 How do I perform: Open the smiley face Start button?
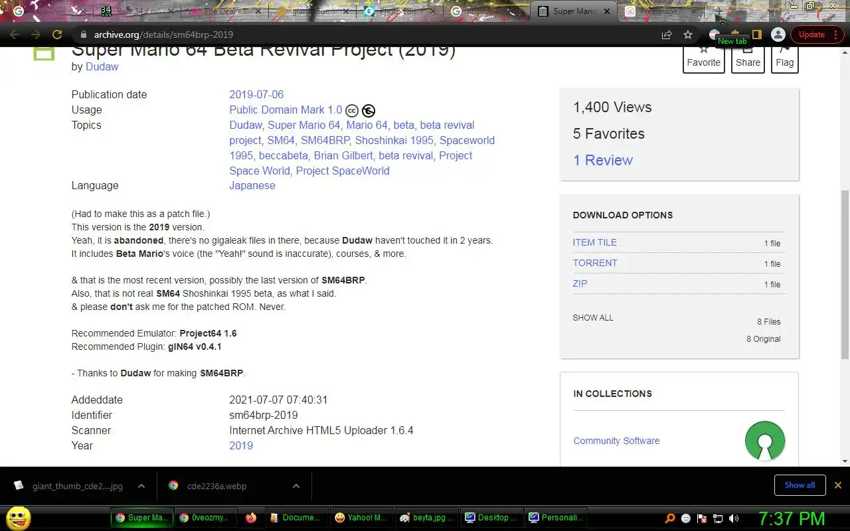(x=18, y=518)
